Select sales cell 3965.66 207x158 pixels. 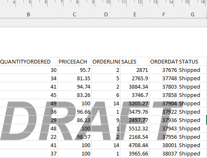pyautogui.click(x=135, y=153)
